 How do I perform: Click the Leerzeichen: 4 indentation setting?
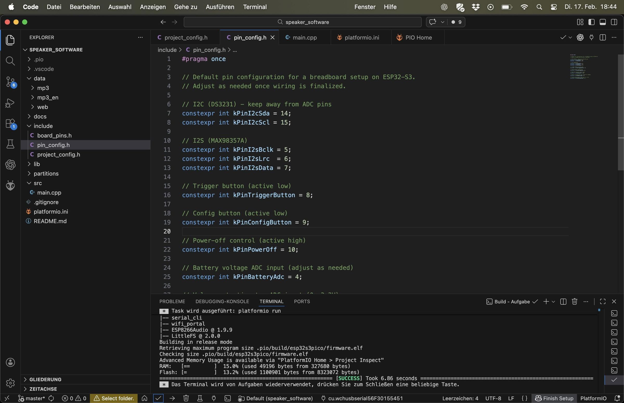(x=460, y=398)
